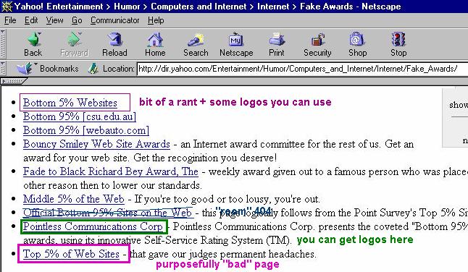The height and width of the screenshot is (272, 468).
Task: Stop page loading with traffic light icon
Action: pos(398,45)
